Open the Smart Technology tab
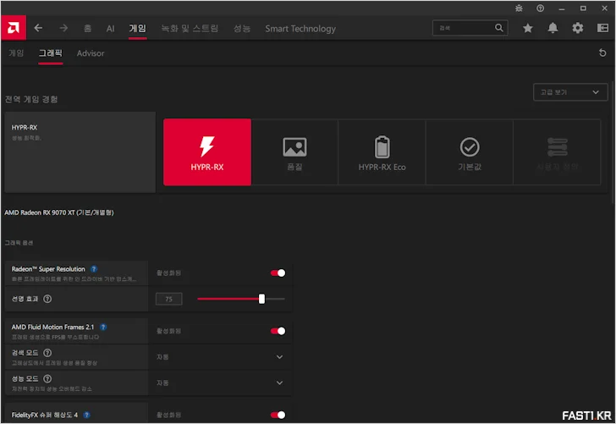 (300, 29)
